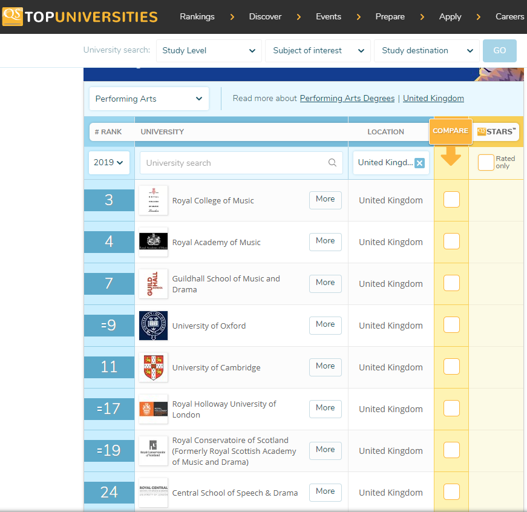Tick compare box for Royal Holloway
This screenshot has height=512, width=527.
click(x=451, y=408)
